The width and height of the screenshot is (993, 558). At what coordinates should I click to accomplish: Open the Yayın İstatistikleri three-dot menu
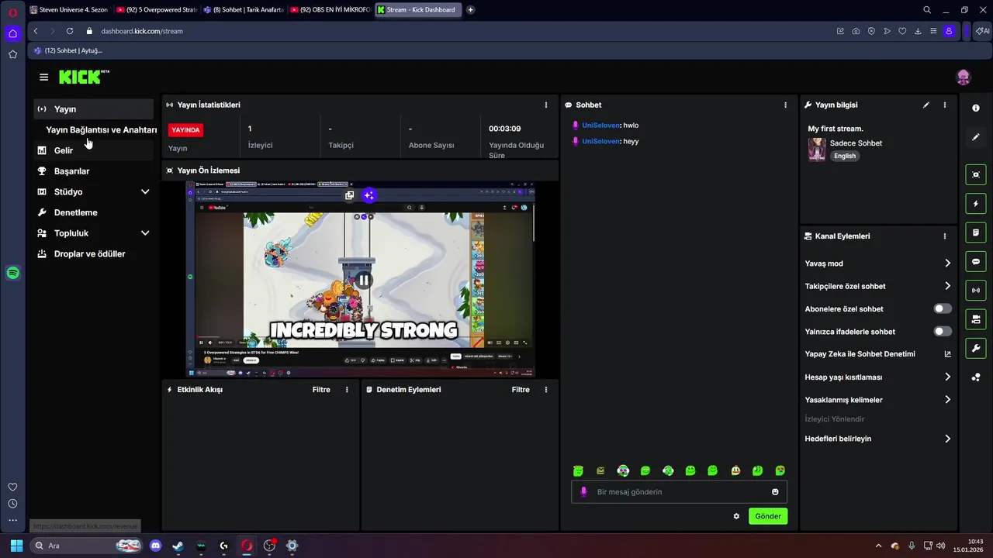coord(546,105)
